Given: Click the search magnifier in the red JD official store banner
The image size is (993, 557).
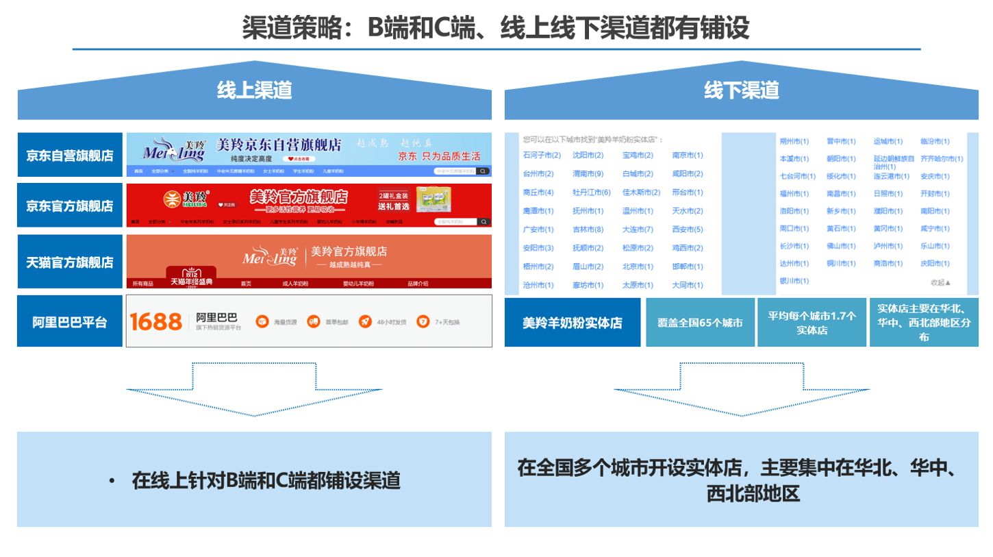Looking at the screenshot, I should pyautogui.click(x=483, y=222).
